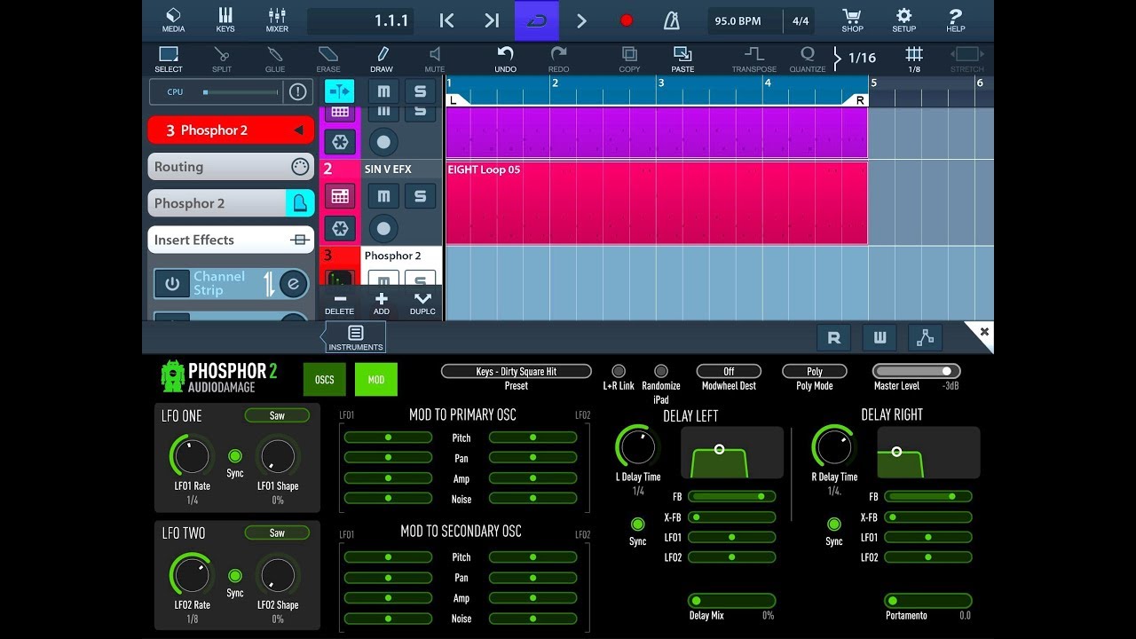Open Setup settings
1136x639 pixels.
click(903, 20)
